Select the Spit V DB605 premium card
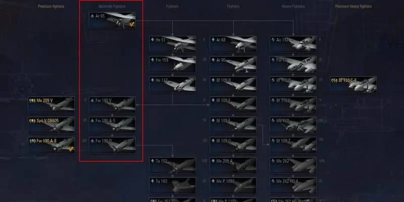Viewport: 404px width, 202px height. [52, 125]
